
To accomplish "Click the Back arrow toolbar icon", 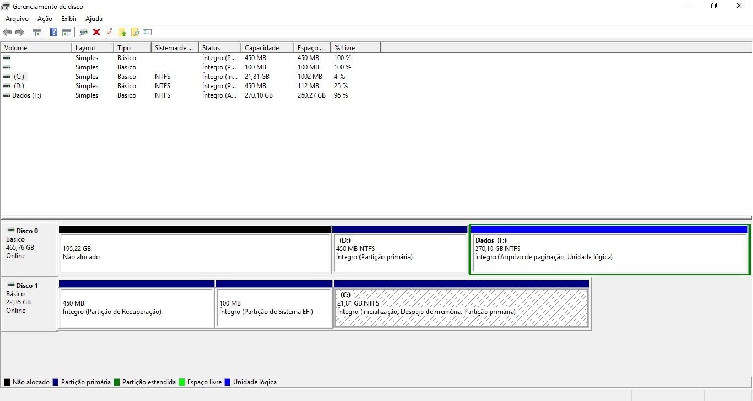I will [x=7, y=32].
